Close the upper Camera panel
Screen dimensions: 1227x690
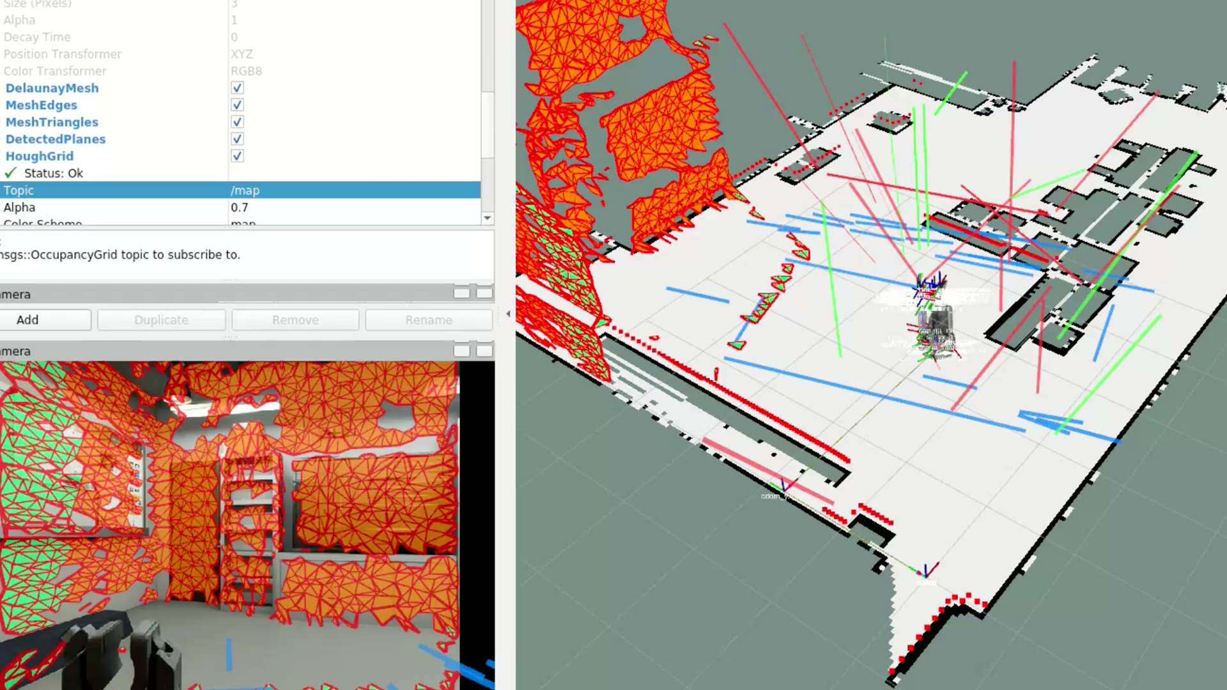point(484,293)
